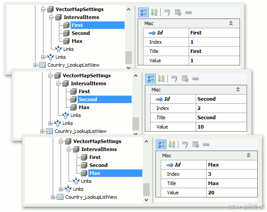Click Categorized view icon in top panel toolbar
The image size is (267, 212).
coord(143,12)
